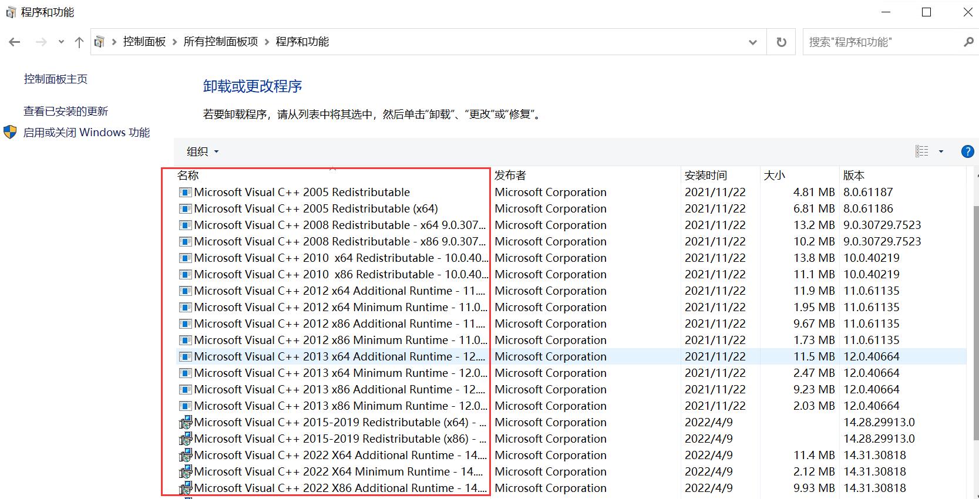Expand the address bar history dropdown
979x499 pixels.
tap(753, 42)
